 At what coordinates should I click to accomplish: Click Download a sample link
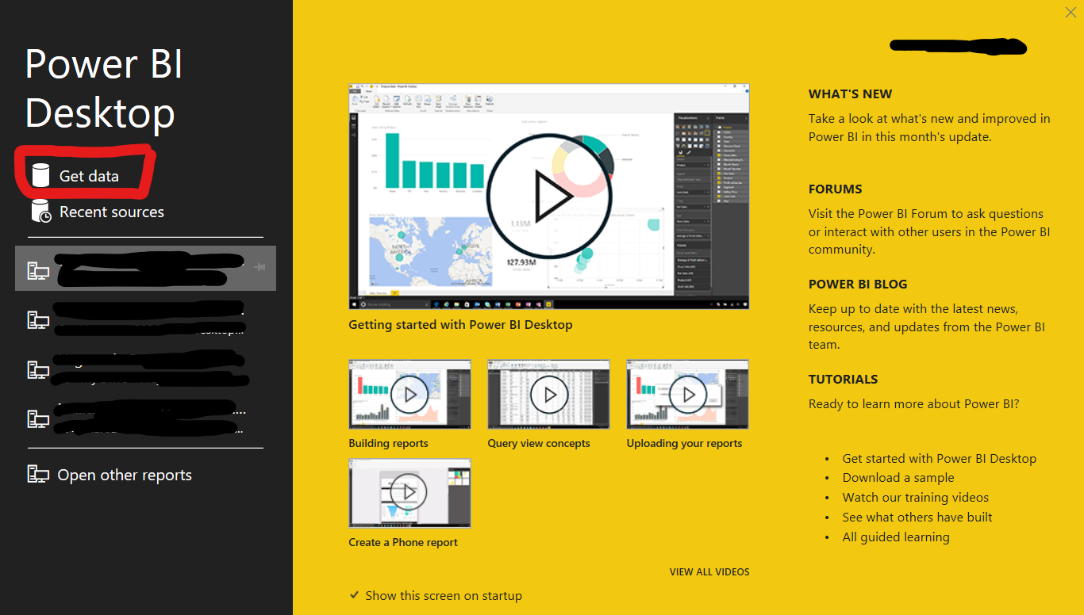pyautogui.click(x=898, y=478)
